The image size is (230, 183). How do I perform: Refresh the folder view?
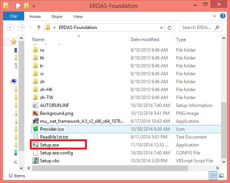[x=170, y=27]
